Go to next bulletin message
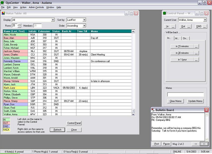Screen dimensions: 212x154 (204, 144)
